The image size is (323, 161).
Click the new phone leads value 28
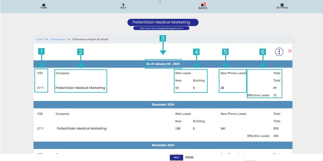tap(222, 88)
